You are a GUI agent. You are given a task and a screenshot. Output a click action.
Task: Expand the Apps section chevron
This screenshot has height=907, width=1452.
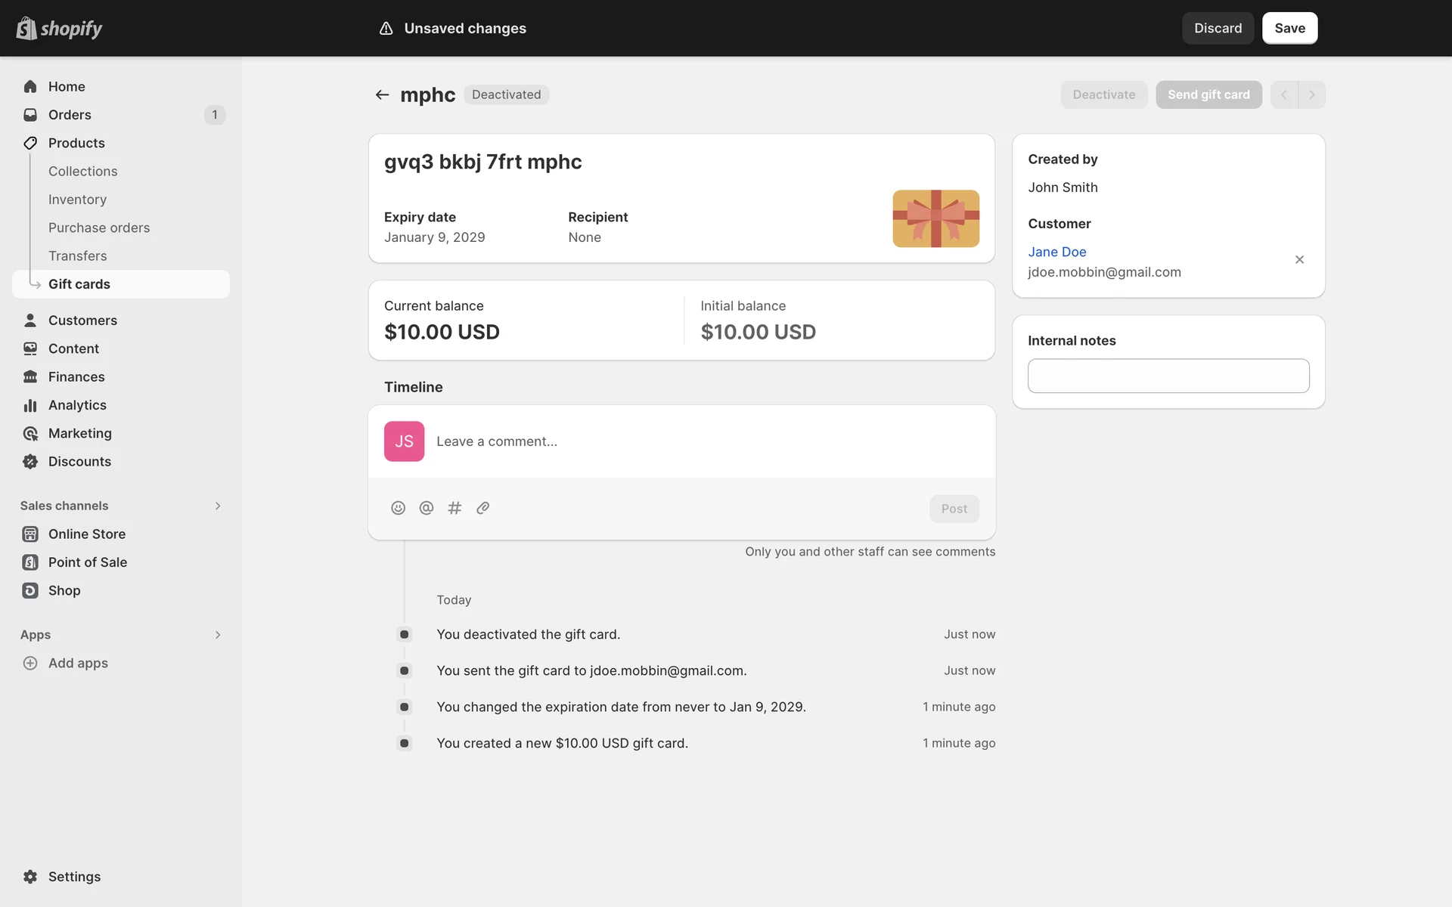pos(218,635)
